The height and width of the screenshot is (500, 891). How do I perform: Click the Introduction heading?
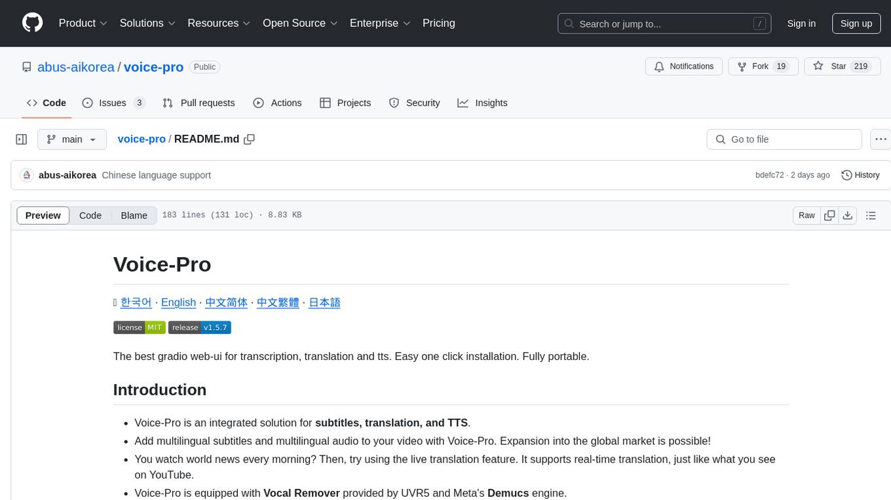point(160,389)
